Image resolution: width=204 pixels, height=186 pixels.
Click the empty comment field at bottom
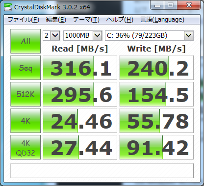[x=102, y=171]
